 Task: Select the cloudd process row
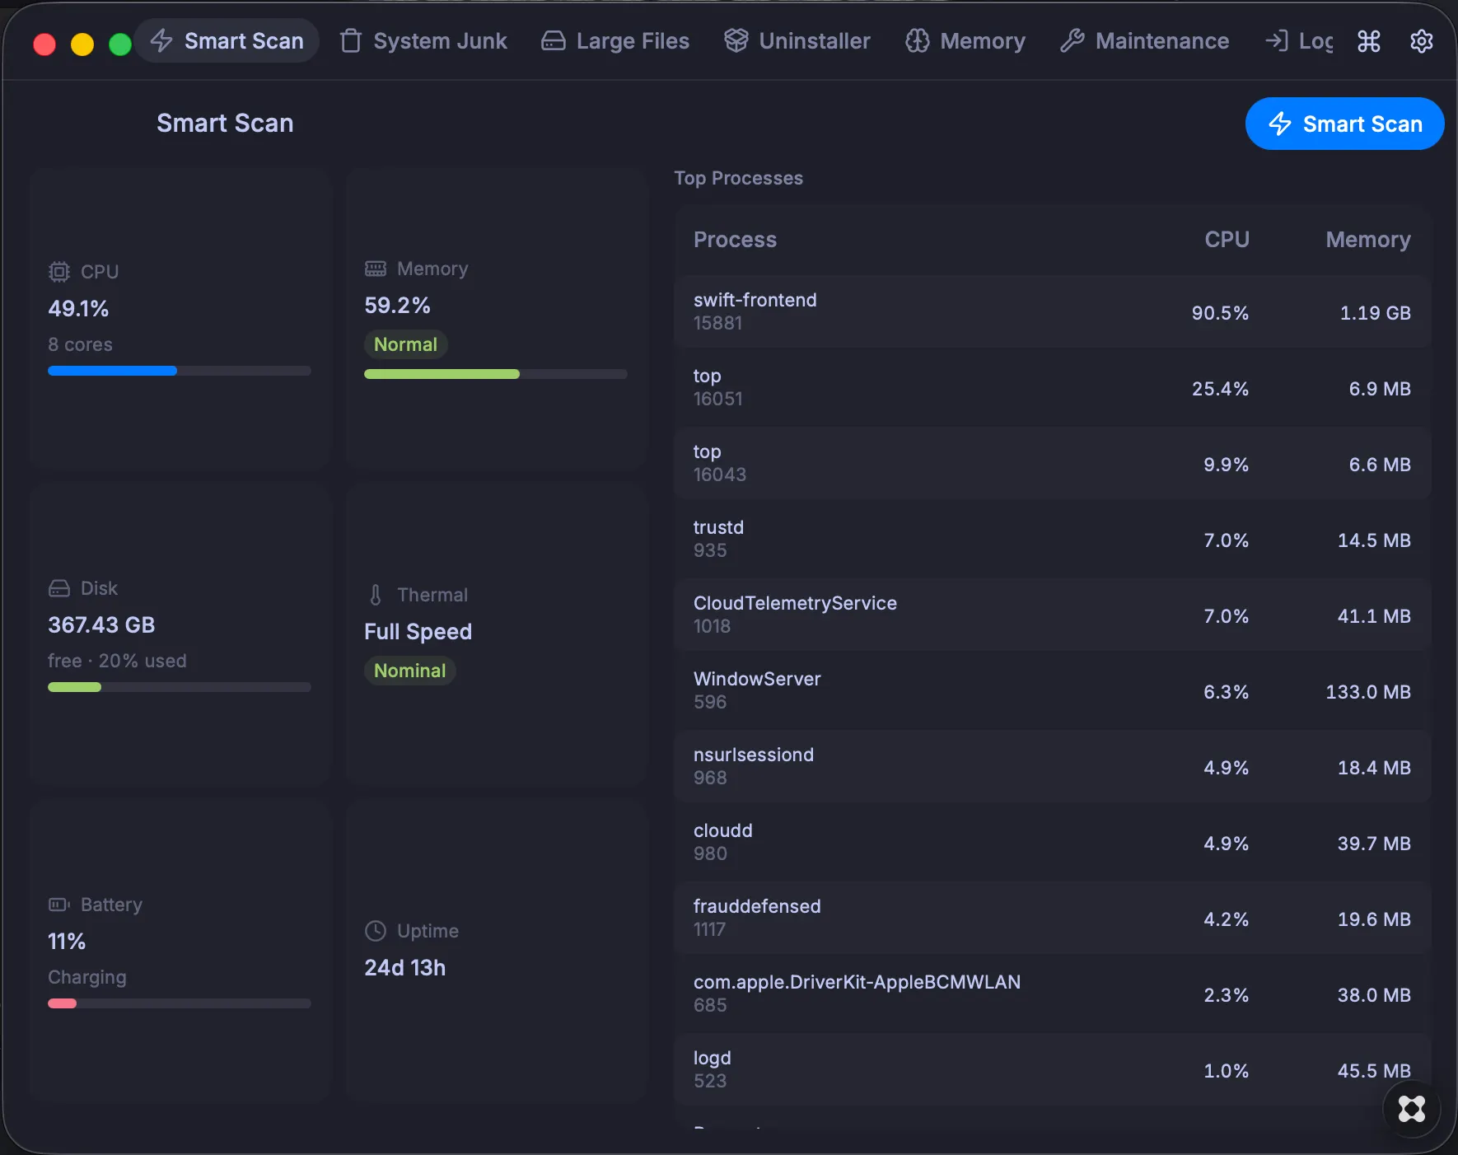click(1053, 842)
